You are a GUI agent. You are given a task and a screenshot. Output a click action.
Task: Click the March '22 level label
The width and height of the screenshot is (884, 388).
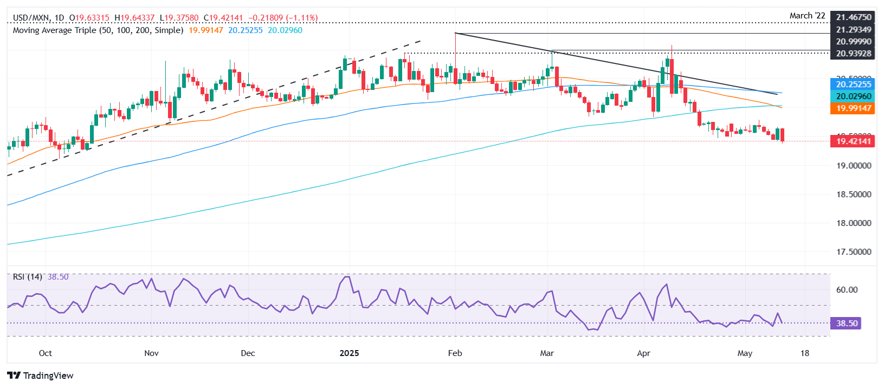point(807,16)
